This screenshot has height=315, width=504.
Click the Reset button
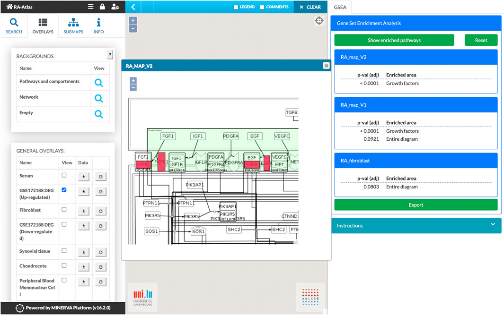pyautogui.click(x=481, y=40)
